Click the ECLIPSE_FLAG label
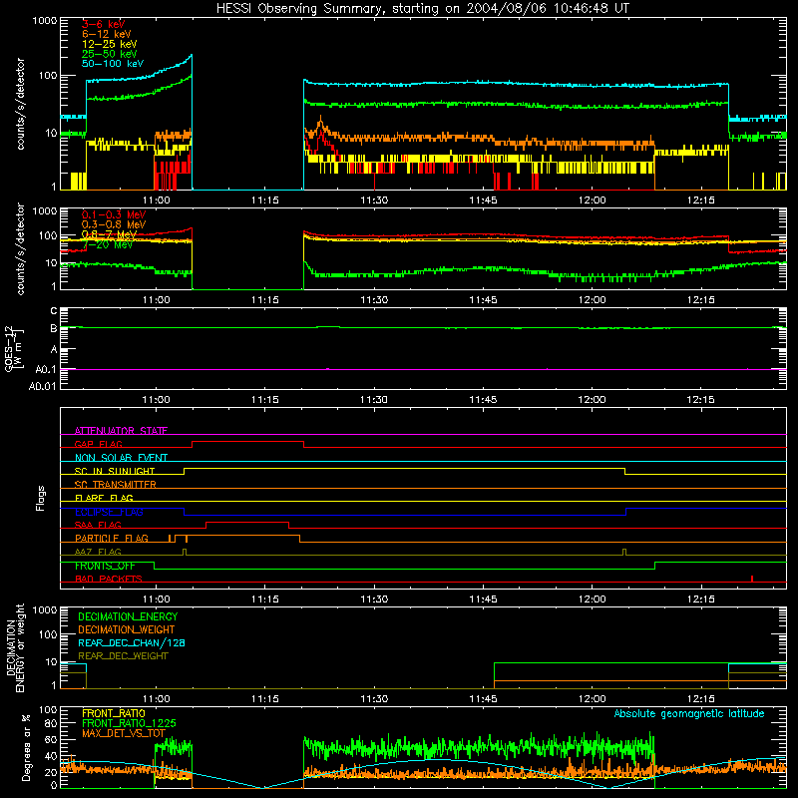This screenshot has width=798, height=798. coord(109,512)
